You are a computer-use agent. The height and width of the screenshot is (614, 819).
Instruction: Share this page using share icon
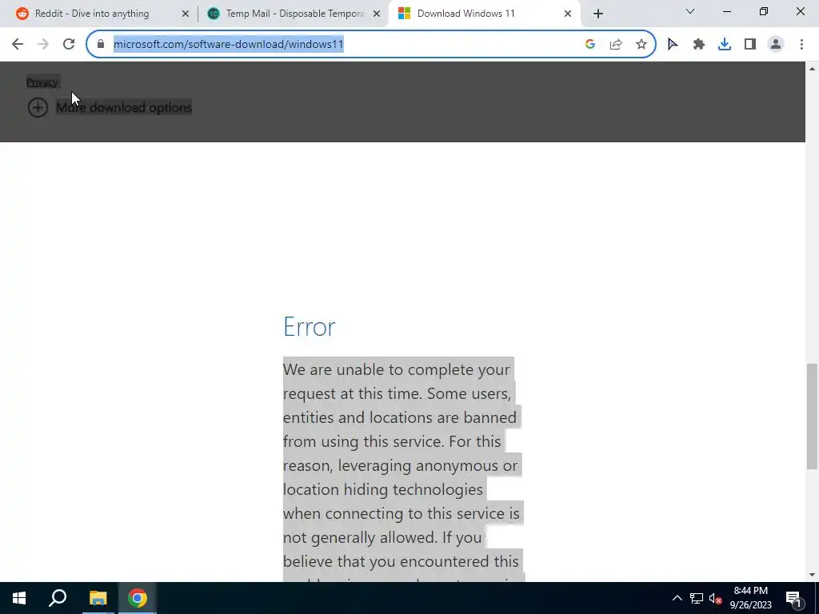pyautogui.click(x=616, y=45)
